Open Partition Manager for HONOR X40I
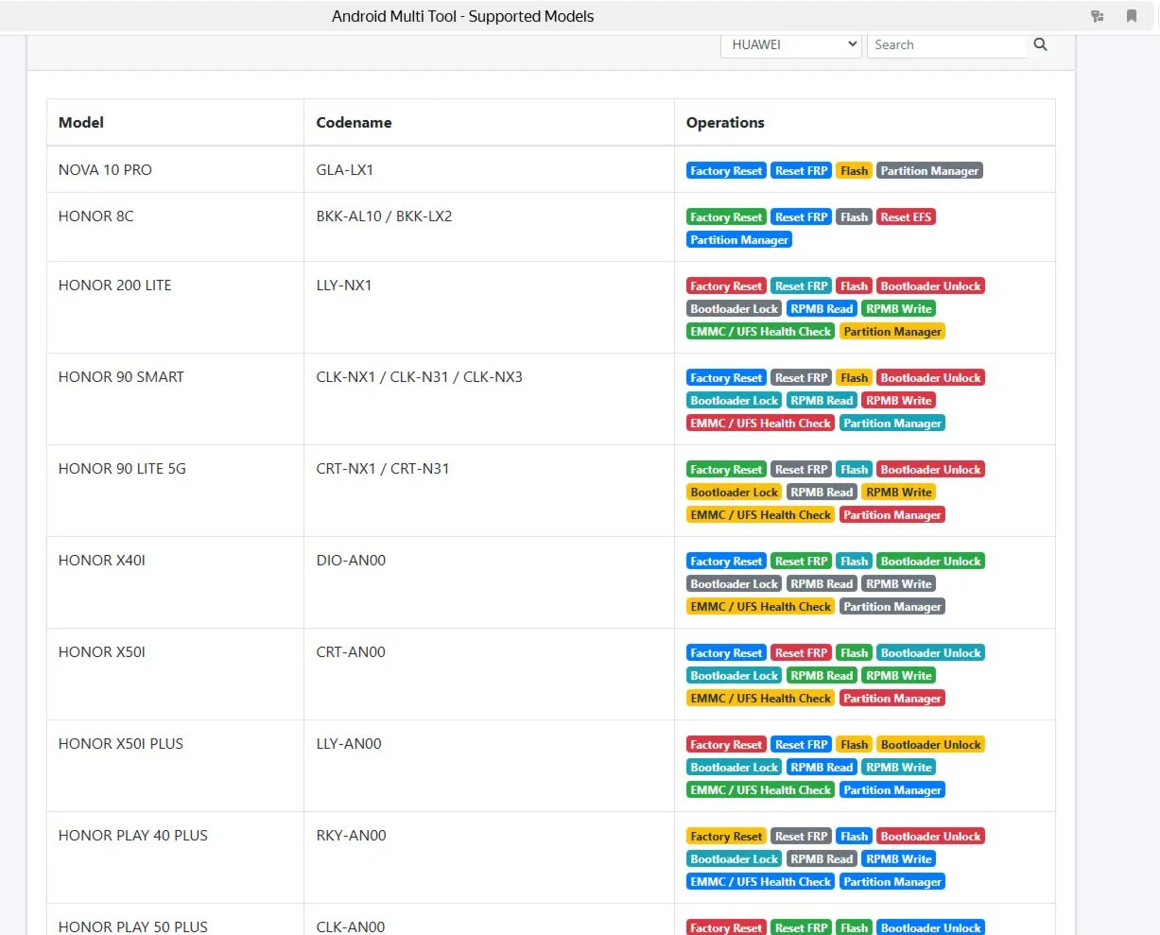Screen dimensions: 1160x935 pos(892,607)
